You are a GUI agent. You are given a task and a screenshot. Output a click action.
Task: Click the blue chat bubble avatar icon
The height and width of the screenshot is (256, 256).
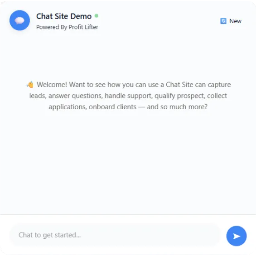[x=19, y=20]
